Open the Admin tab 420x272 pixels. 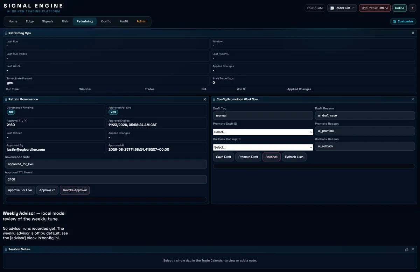pos(141,21)
